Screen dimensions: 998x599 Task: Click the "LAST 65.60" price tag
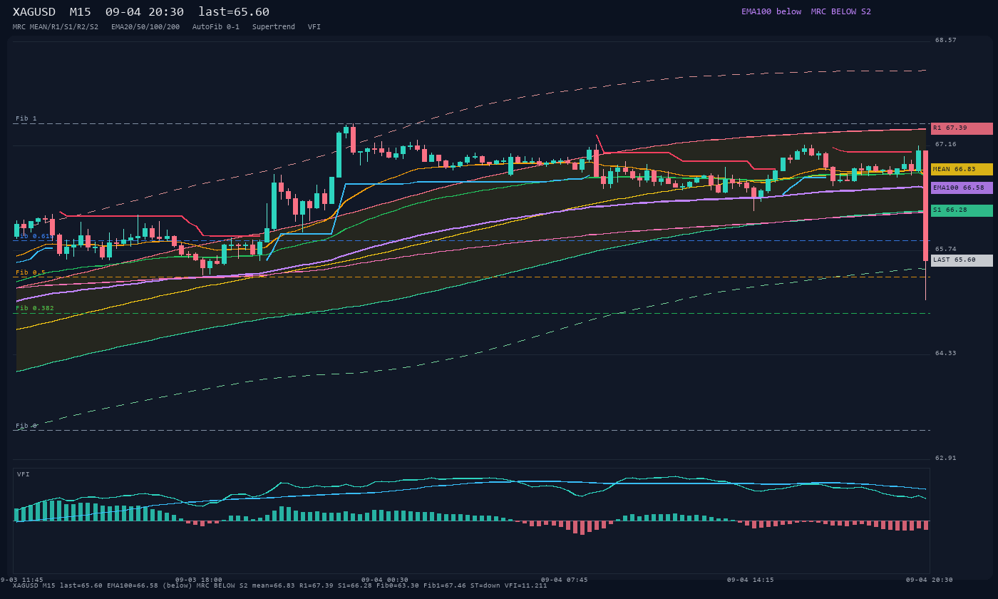962,260
